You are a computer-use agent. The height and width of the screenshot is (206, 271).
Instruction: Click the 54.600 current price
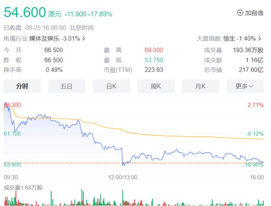[25, 12]
